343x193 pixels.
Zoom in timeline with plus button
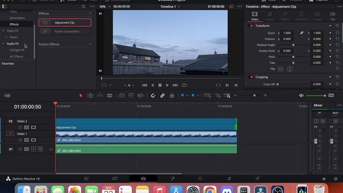pyautogui.click(x=265, y=95)
